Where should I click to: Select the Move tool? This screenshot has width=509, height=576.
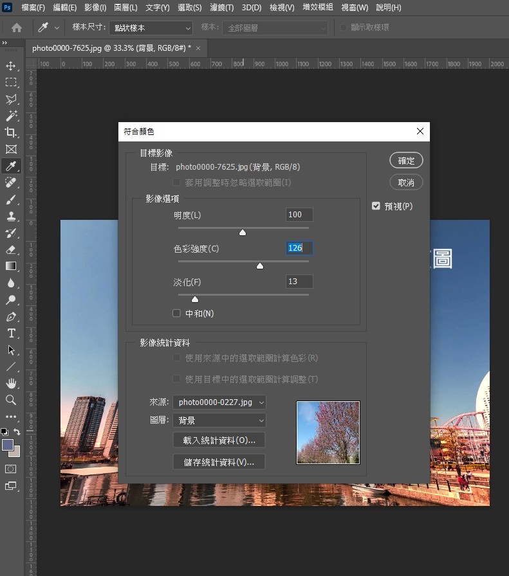pyautogui.click(x=11, y=66)
